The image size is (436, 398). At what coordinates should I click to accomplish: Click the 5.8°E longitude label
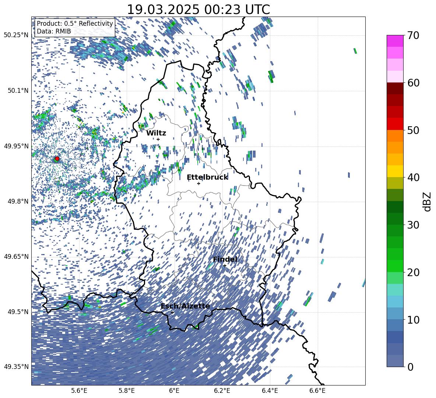[127, 391]
